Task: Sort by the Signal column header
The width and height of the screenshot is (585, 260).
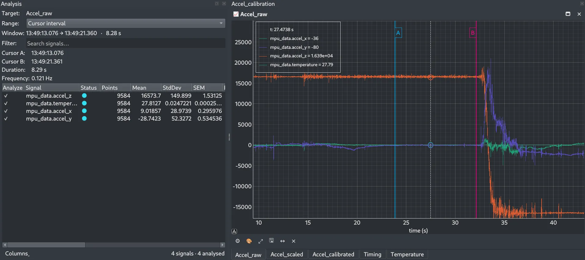Action: point(52,88)
